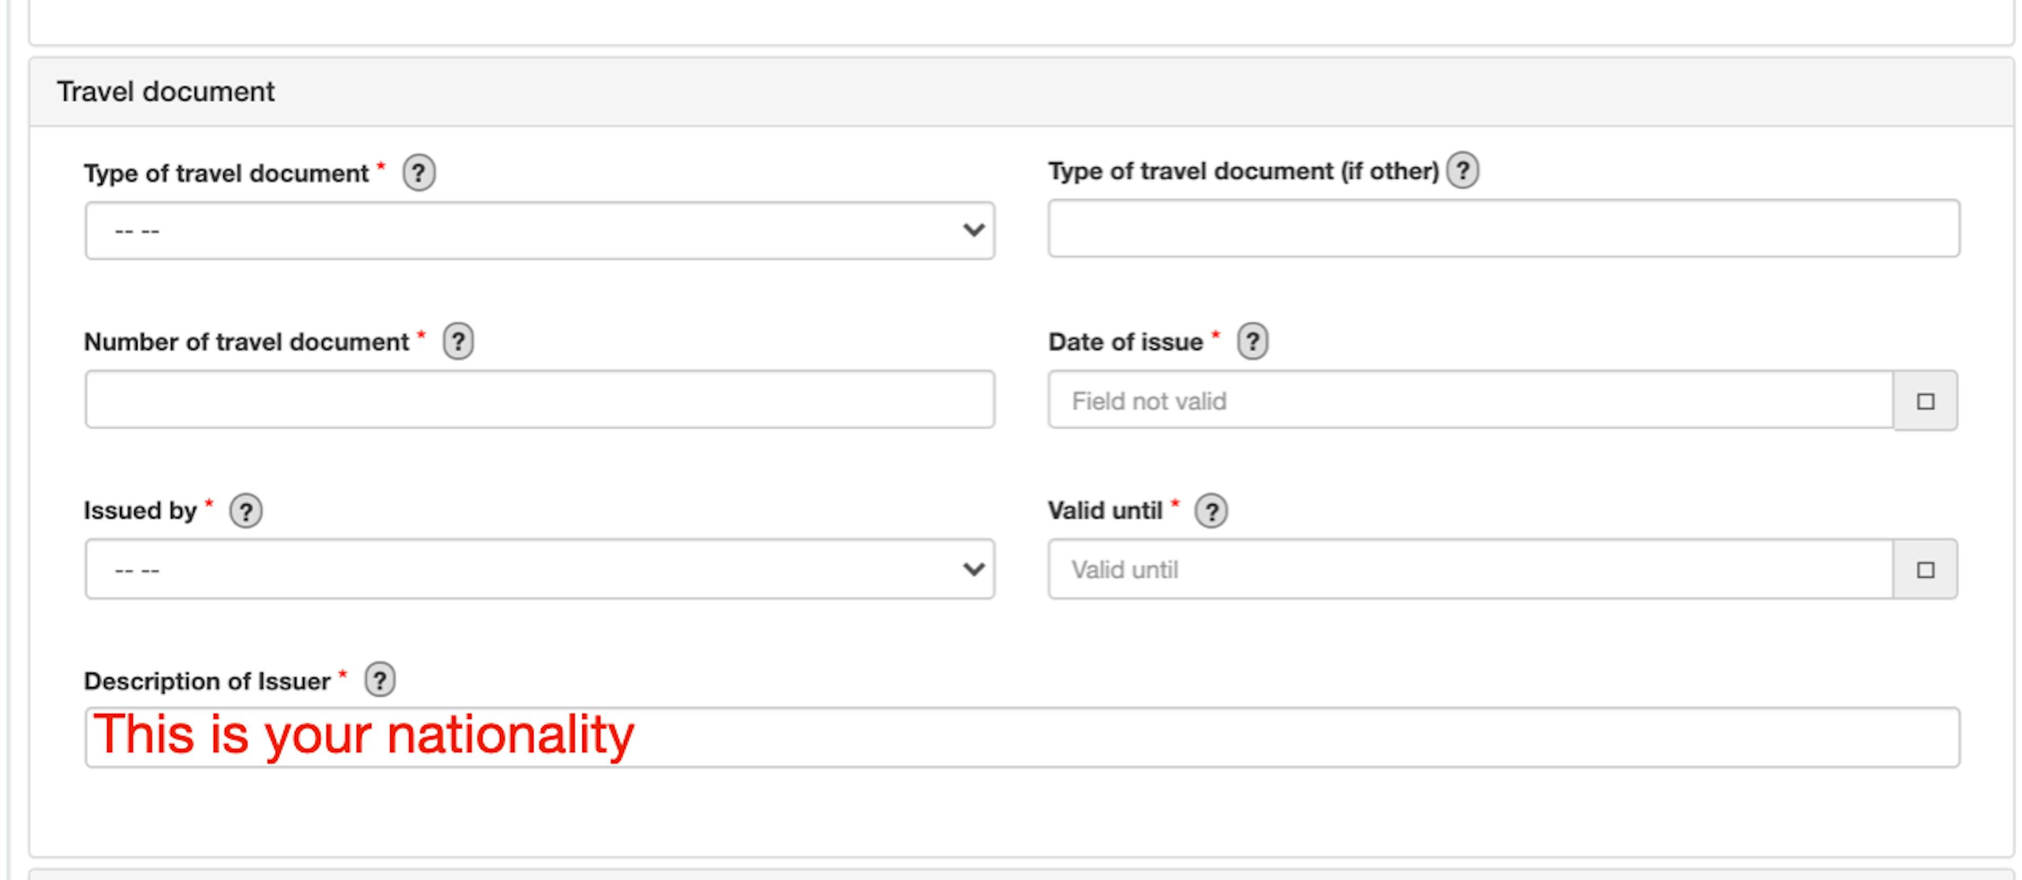Open help for Type of travel document
Screen dimensions: 2022x880
(419, 173)
